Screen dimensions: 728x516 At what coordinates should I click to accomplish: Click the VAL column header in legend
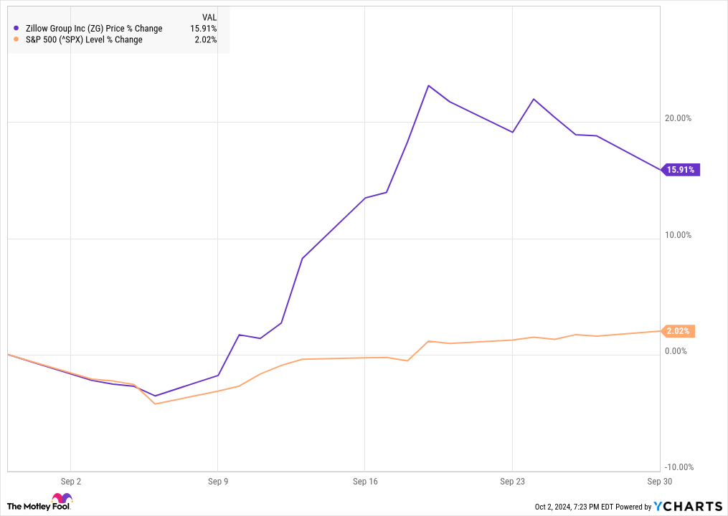click(x=209, y=17)
